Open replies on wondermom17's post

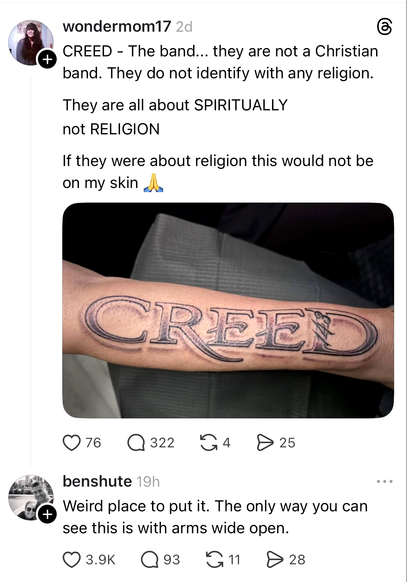click(x=136, y=443)
